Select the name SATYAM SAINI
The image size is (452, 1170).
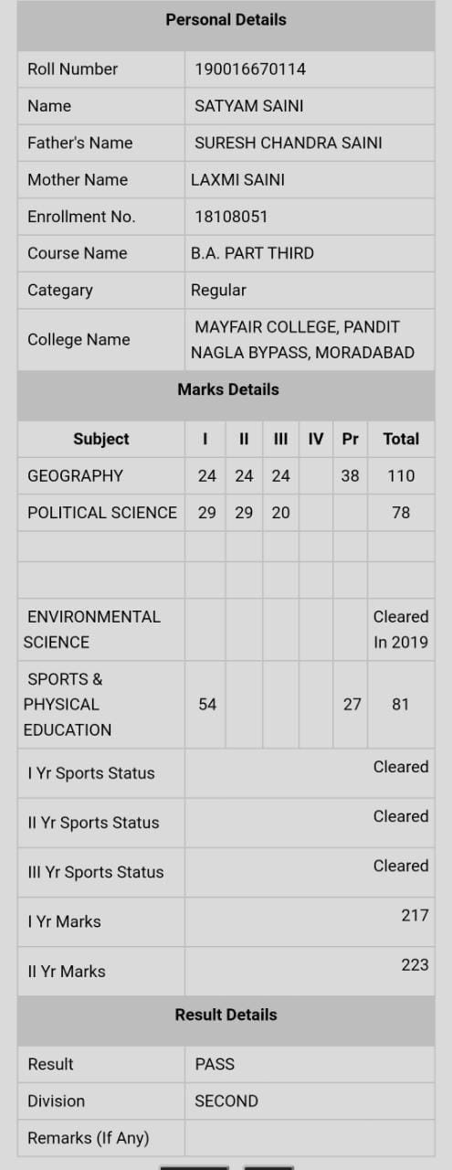pos(249,106)
